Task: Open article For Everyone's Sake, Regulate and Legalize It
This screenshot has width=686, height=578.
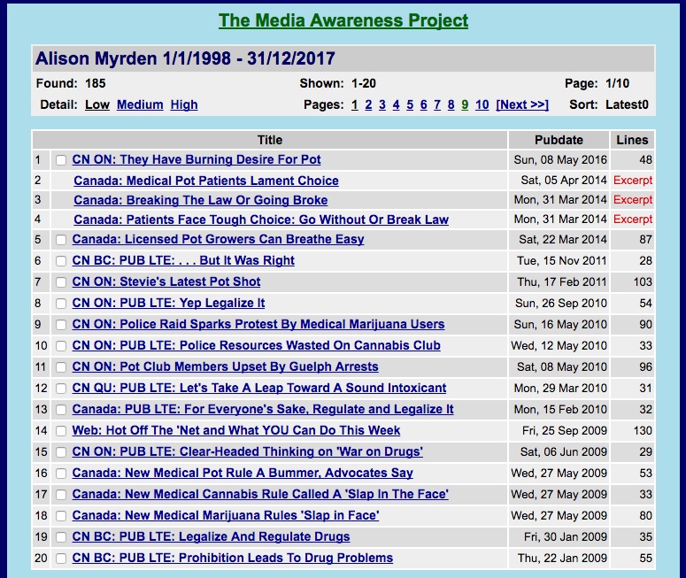Action: click(263, 409)
